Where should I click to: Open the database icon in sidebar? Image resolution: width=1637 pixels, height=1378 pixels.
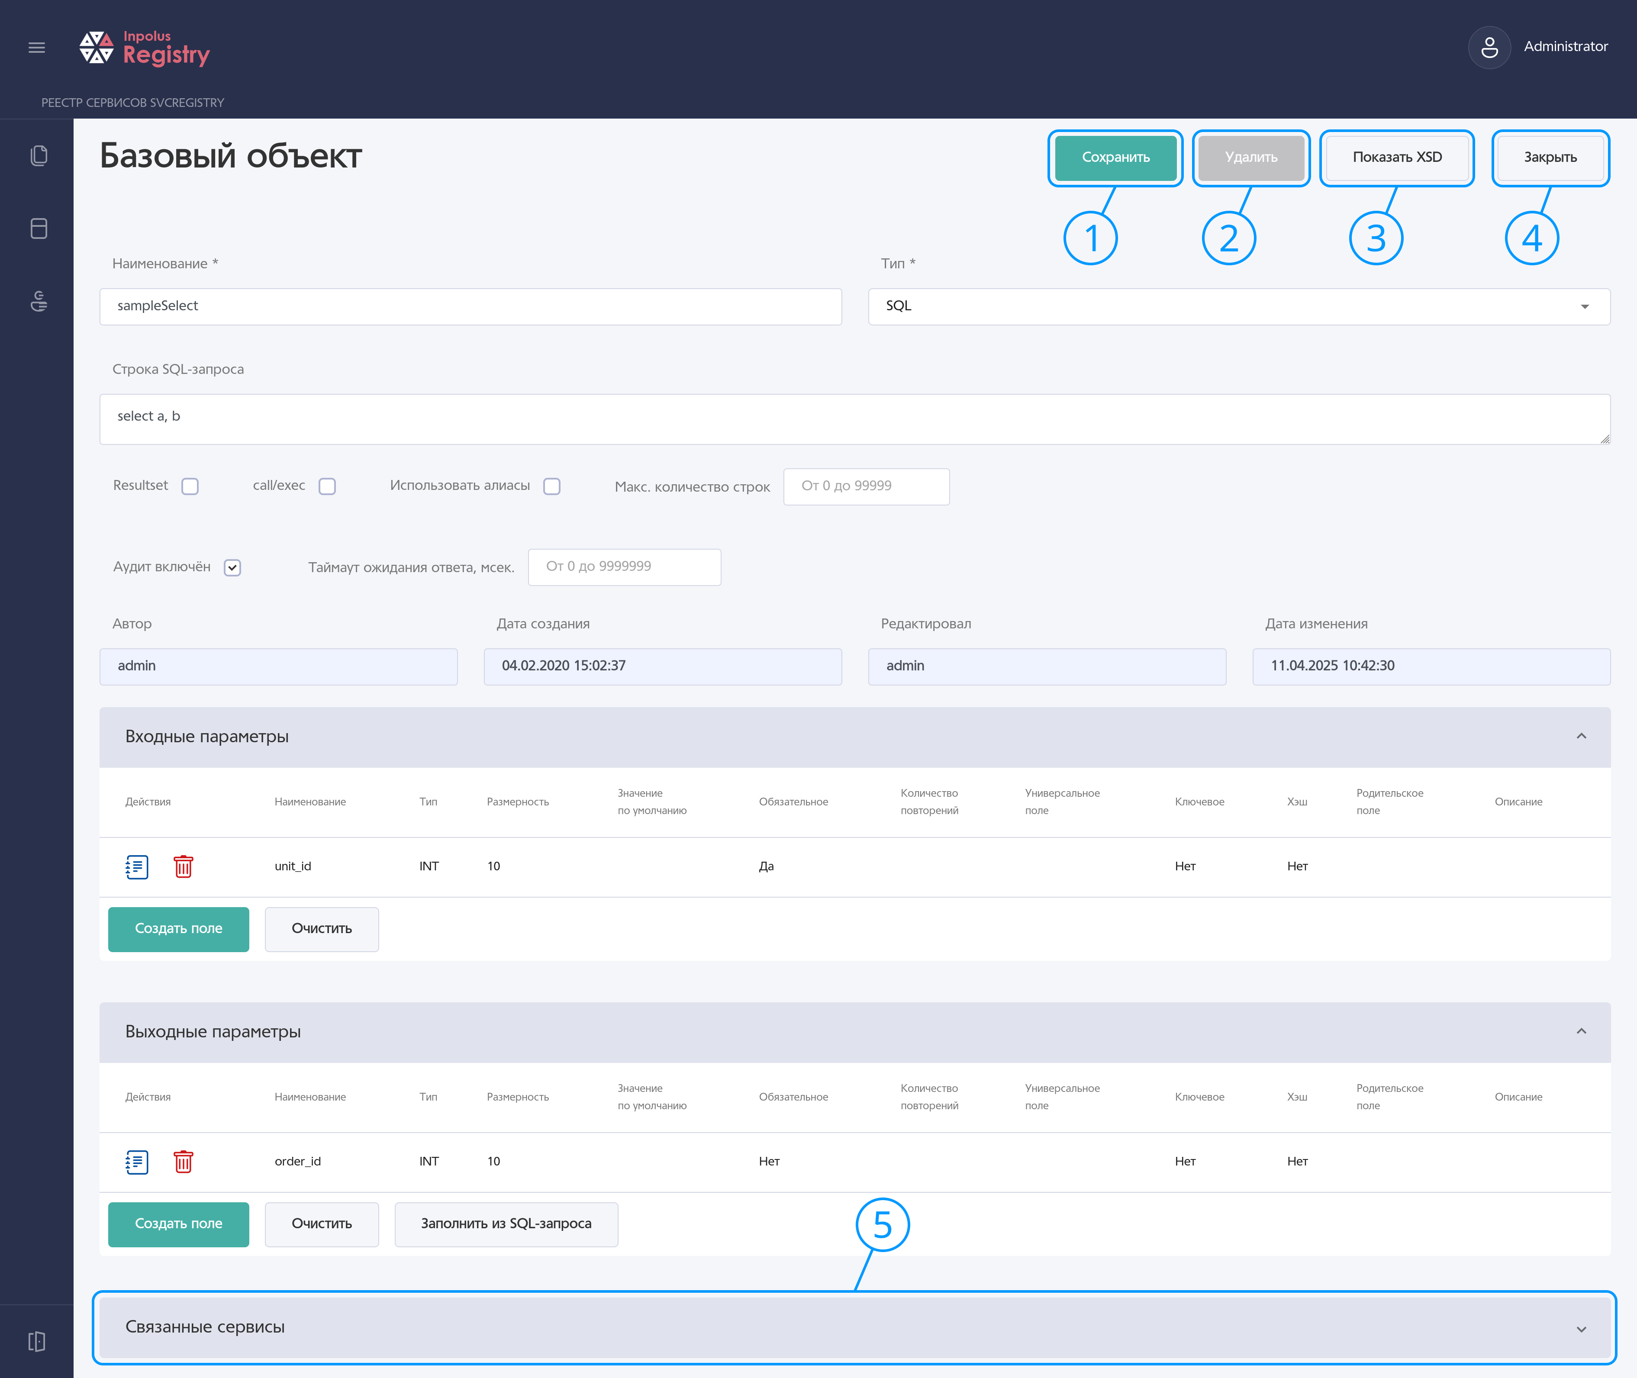pyautogui.click(x=38, y=228)
